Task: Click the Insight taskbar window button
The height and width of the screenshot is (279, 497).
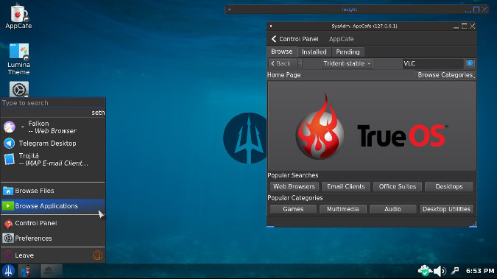Action: [x=52, y=271]
